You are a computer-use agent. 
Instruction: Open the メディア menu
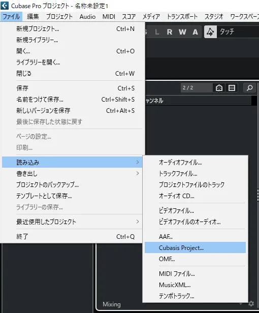pos(151,17)
